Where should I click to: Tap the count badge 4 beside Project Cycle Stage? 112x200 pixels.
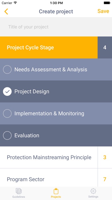105,47
